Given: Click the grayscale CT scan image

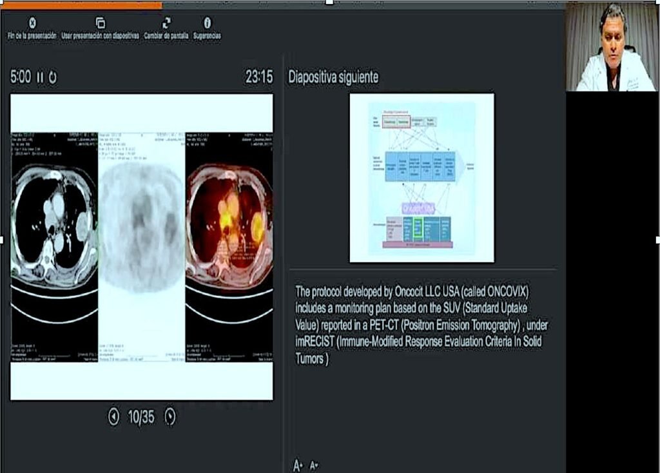Looking at the screenshot, I should tap(54, 226).
